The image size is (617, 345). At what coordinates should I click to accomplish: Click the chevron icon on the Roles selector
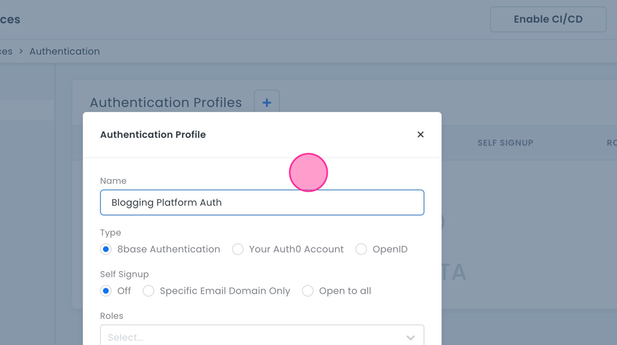(410, 337)
